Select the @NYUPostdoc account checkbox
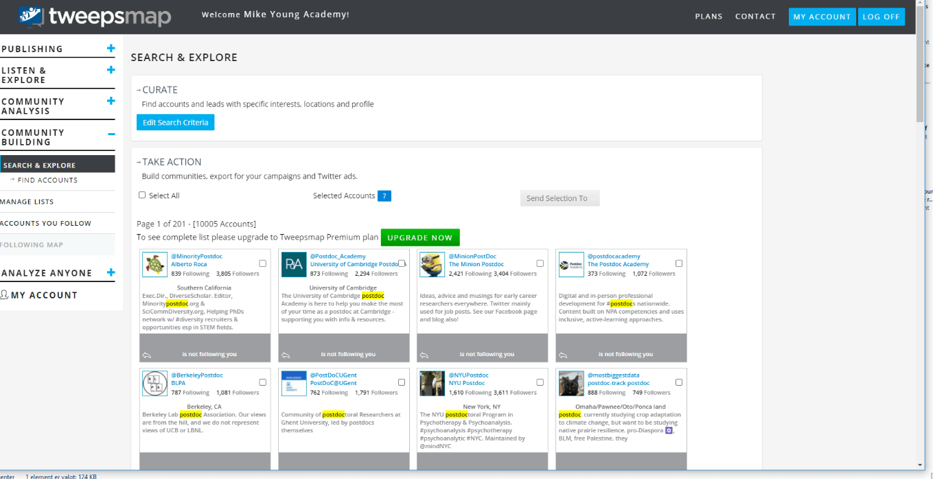933x479 pixels. pos(540,382)
